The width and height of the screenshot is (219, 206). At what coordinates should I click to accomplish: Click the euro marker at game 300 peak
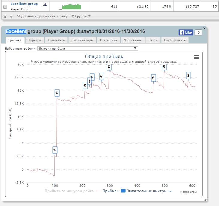point(109,67)
